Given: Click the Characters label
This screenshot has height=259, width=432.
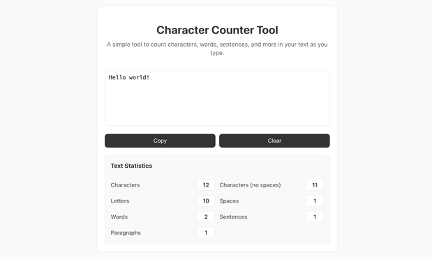Looking at the screenshot, I should coord(125,185).
